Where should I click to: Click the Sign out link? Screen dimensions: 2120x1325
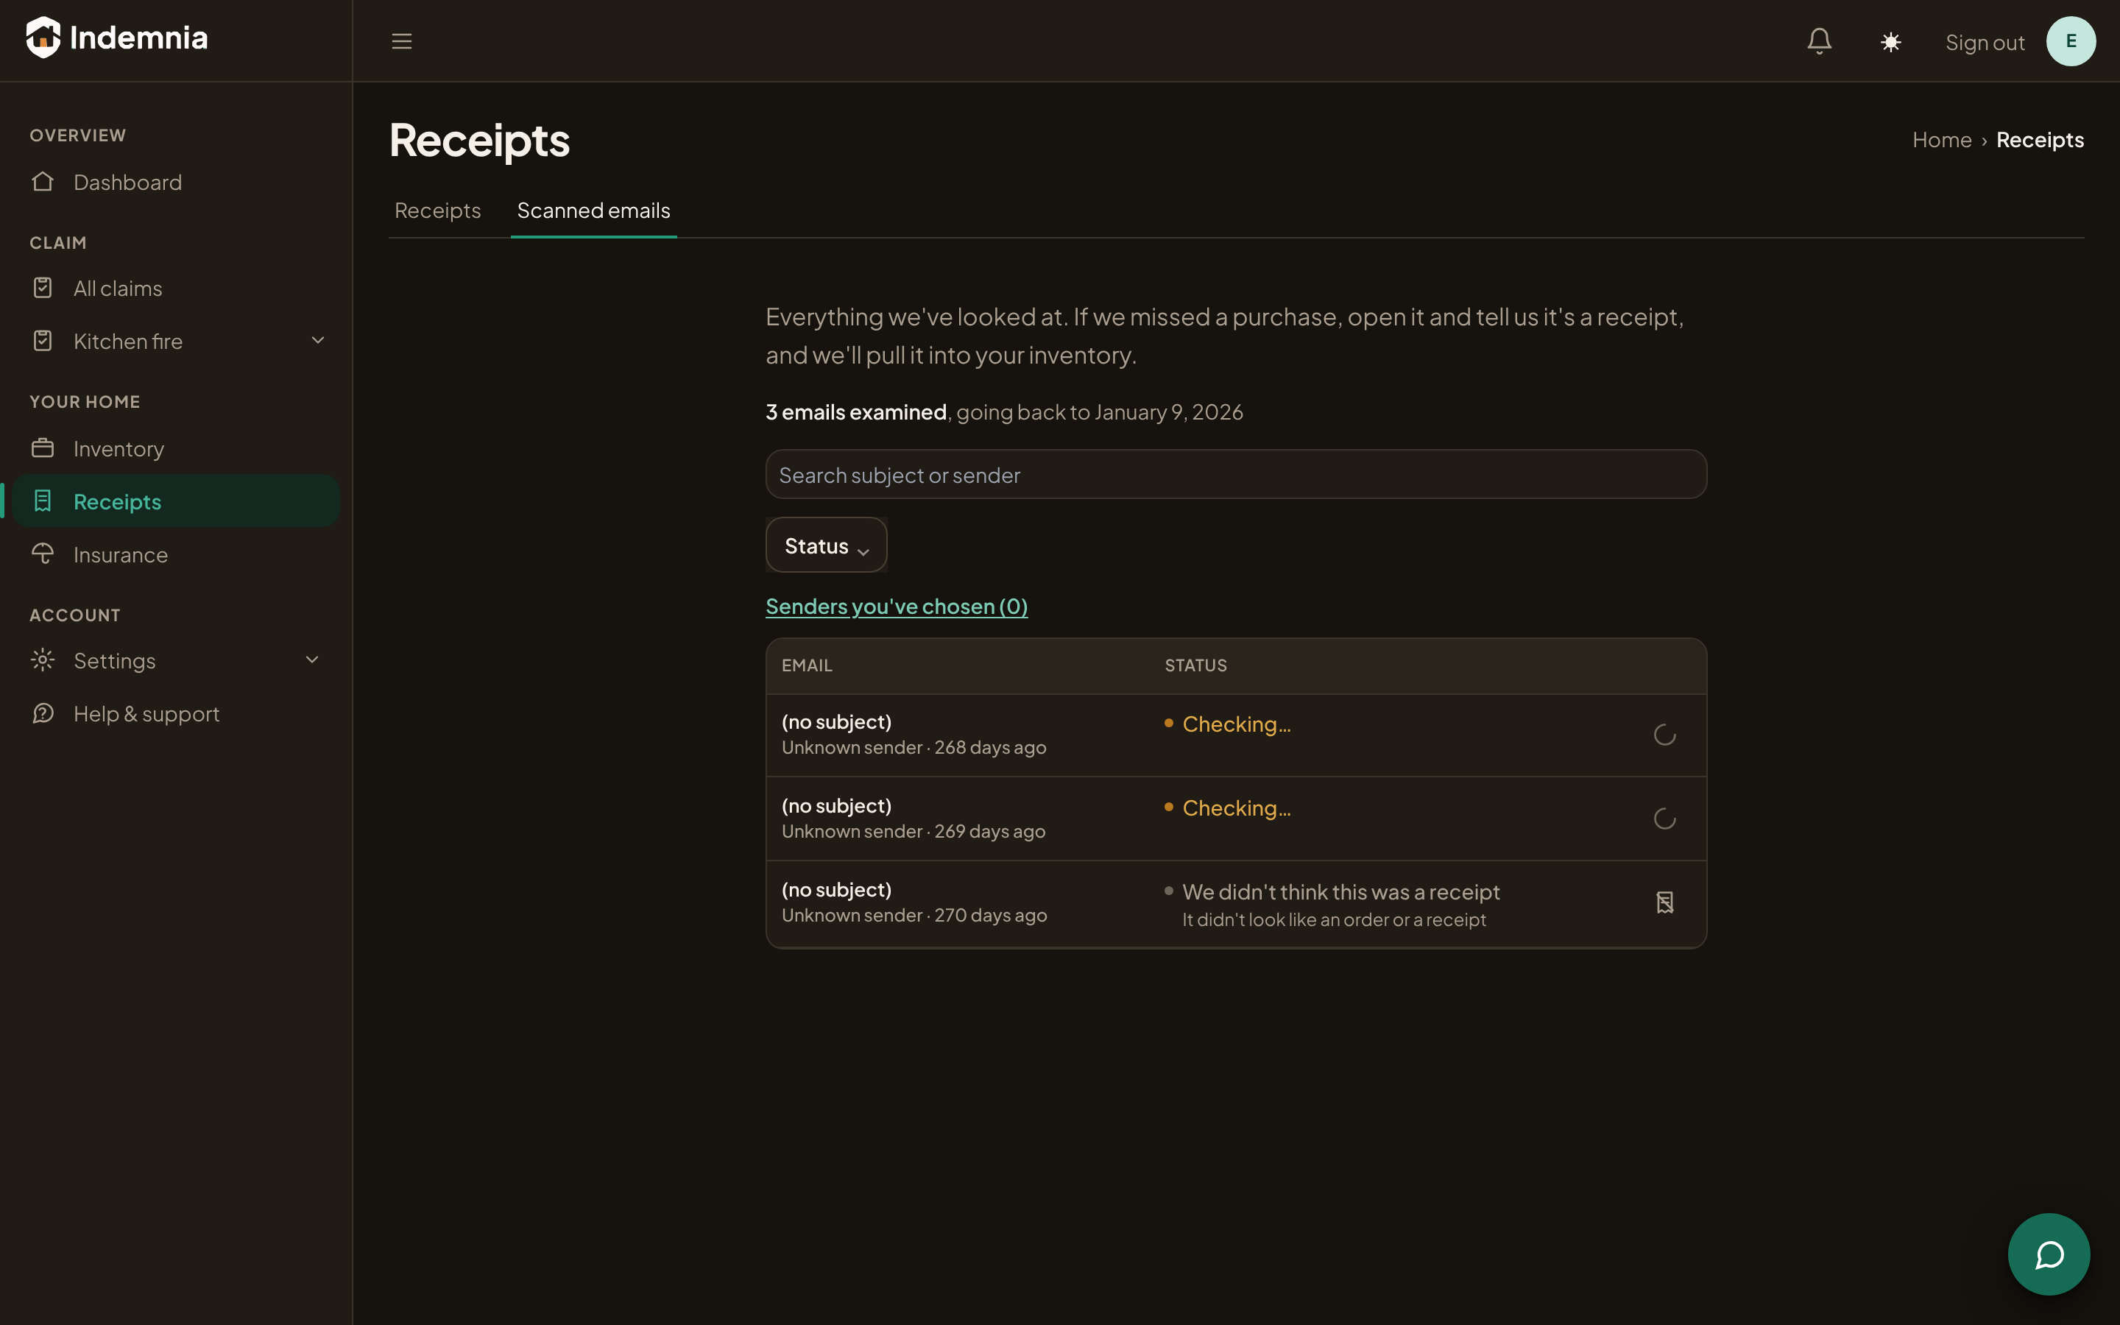click(1985, 42)
